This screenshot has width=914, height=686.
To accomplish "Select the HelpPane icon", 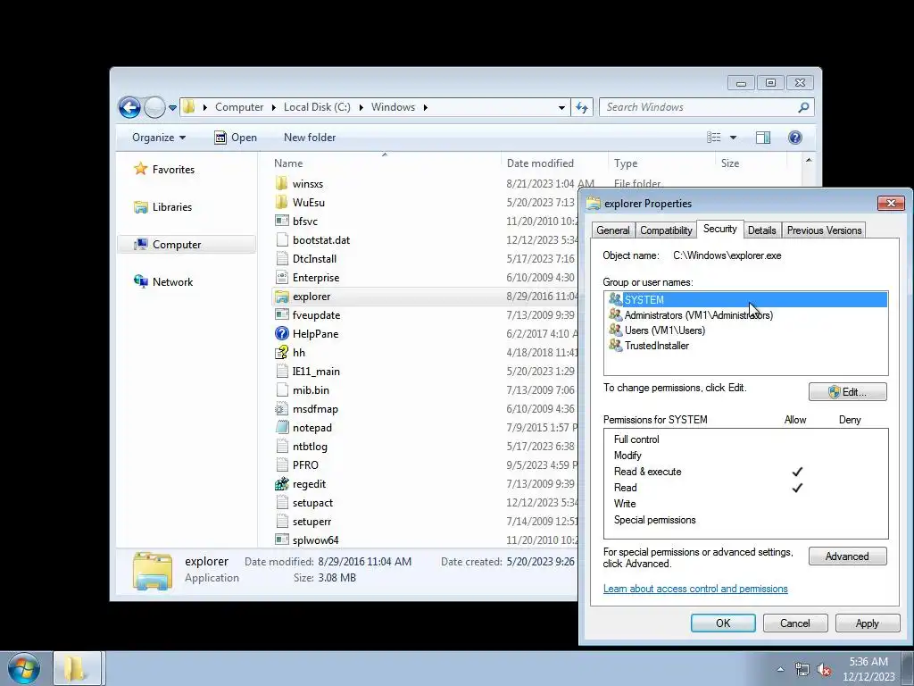I will click(281, 334).
